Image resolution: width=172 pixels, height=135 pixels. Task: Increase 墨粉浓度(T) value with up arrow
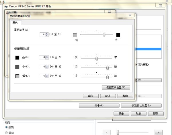pos(47,33)
